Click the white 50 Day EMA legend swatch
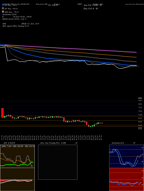 click(x=3, y=8)
